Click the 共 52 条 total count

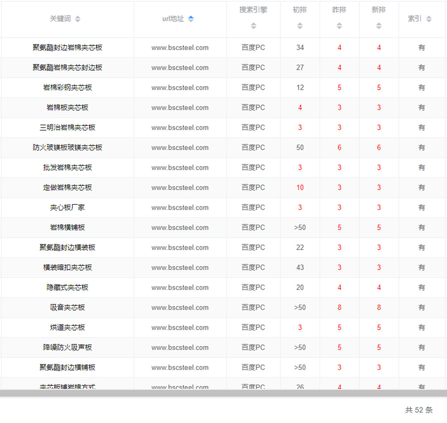[x=419, y=410]
